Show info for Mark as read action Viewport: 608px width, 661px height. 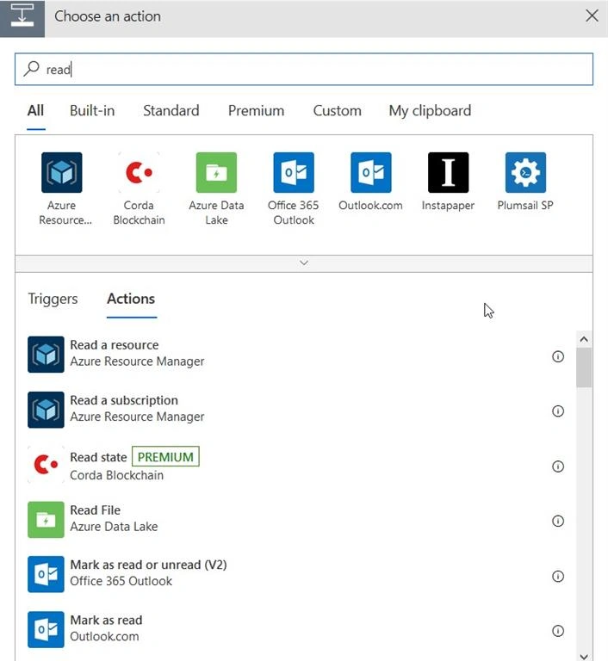(x=558, y=631)
